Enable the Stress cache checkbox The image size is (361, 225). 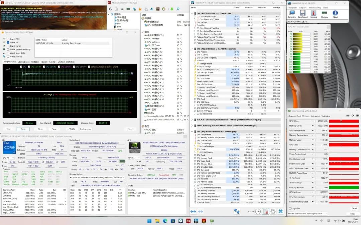click(x=8, y=46)
